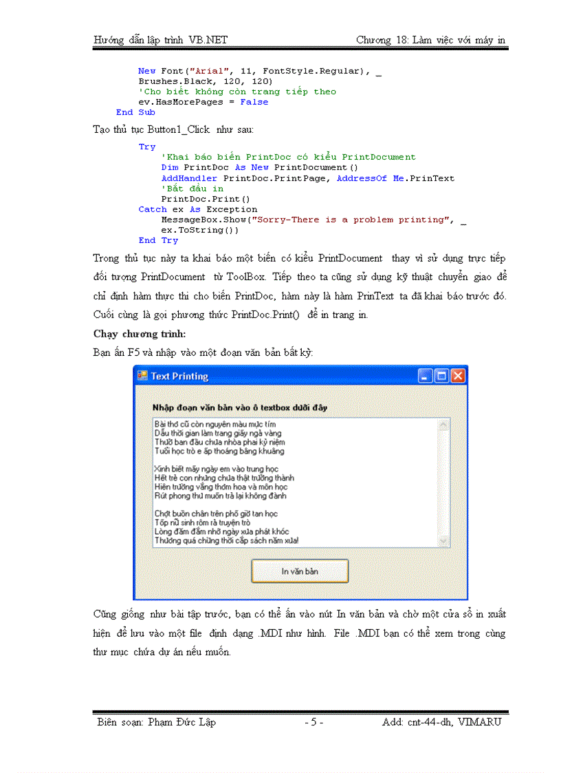Click the "ev.HasMorePages = False" code line
The image size is (561, 773).
tap(203, 102)
